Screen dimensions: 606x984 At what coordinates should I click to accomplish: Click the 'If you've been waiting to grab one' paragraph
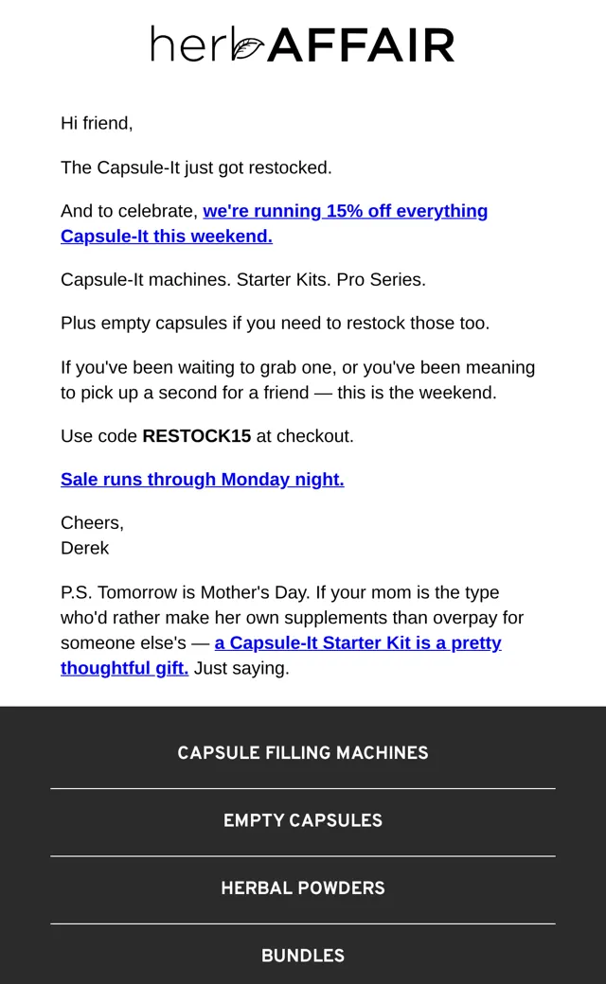click(x=297, y=379)
